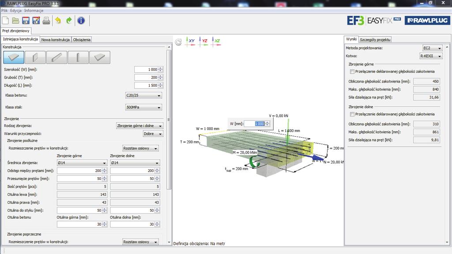The width and height of the screenshot is (452, 254).
Task: Click the Open folder toolbar icon
Action: [15, 20]
